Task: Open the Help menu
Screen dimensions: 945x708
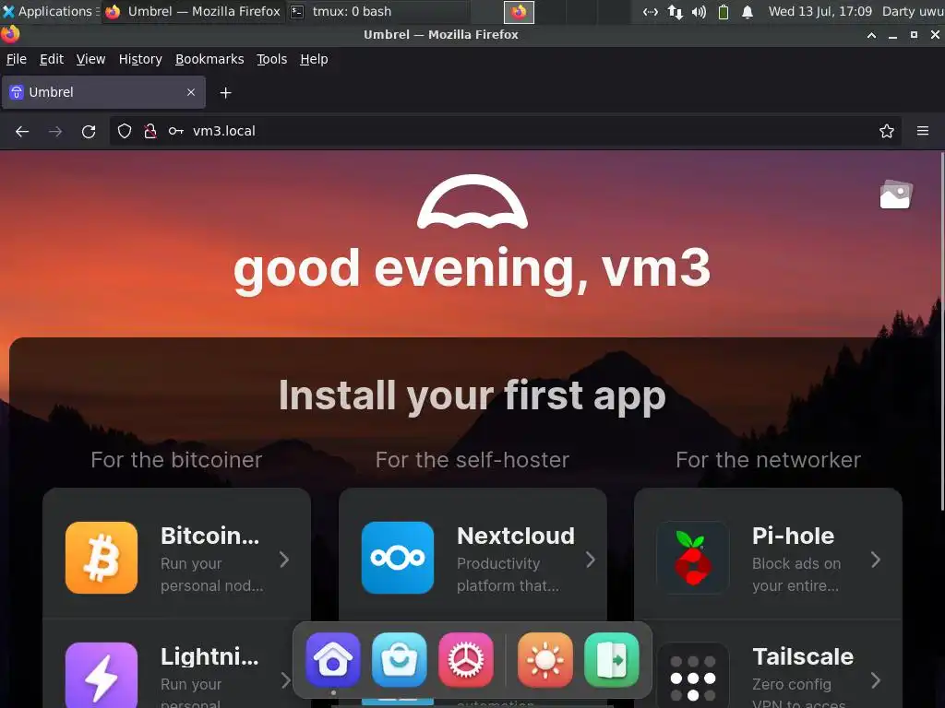Action: (314, 59)
